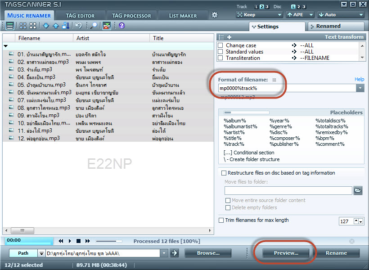This screenshot has height=270, width=369.
Task: Go to path with right arrow button
Action: tap(175, 253)
